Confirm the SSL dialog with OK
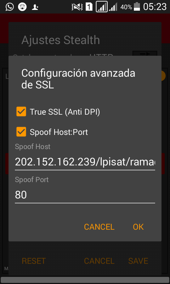 click(x=138, y=227)
